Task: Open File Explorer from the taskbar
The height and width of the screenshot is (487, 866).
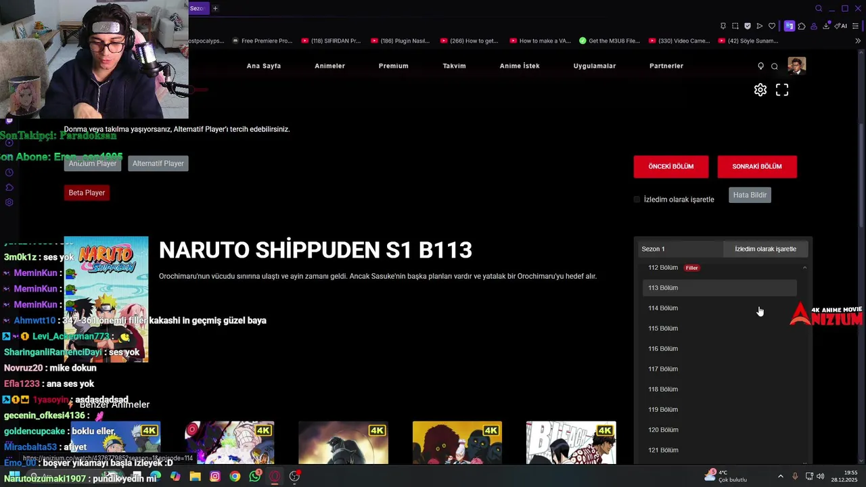Action: (195, 476)
